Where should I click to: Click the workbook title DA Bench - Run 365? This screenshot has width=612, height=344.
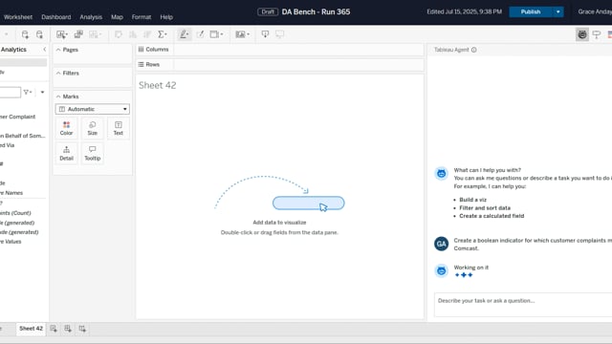click(x=316, y=12)
